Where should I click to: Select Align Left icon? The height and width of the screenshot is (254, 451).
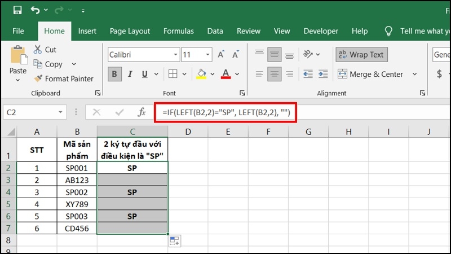tap(259, 74)
